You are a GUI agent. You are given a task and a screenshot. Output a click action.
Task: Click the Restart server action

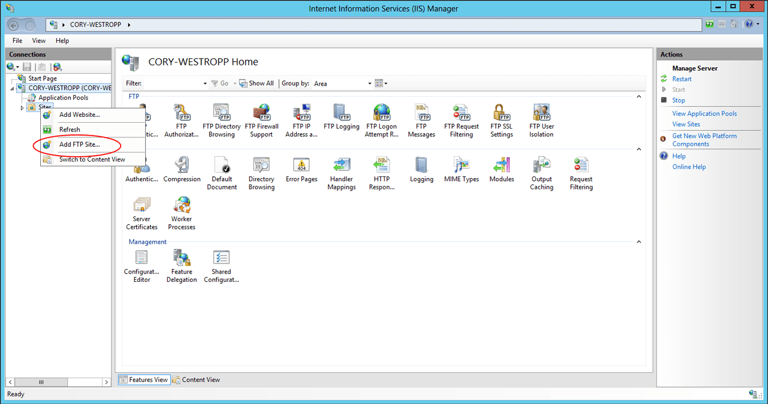(x=681, y=78)
